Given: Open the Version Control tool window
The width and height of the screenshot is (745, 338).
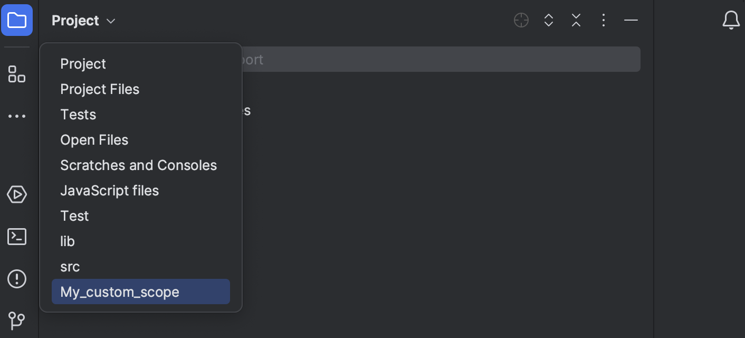Looking at the screenshot, I should 17,321.
